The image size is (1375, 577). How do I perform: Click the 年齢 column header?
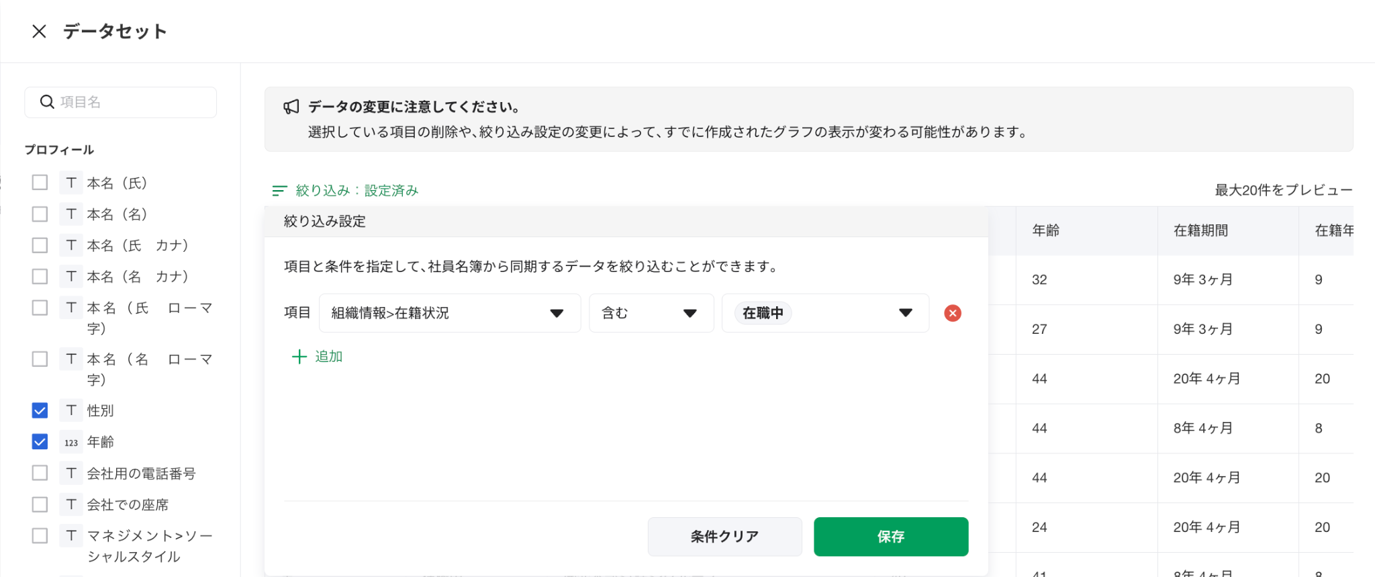point(1045,230)
